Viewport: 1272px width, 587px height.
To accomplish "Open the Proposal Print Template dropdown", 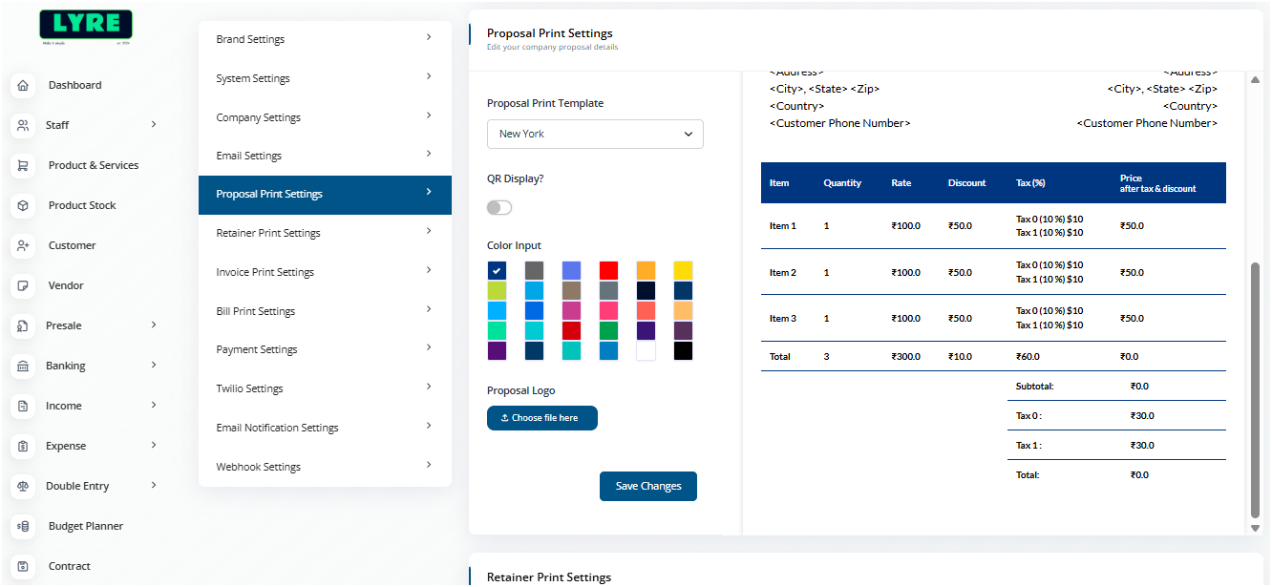I will (595, 134).
